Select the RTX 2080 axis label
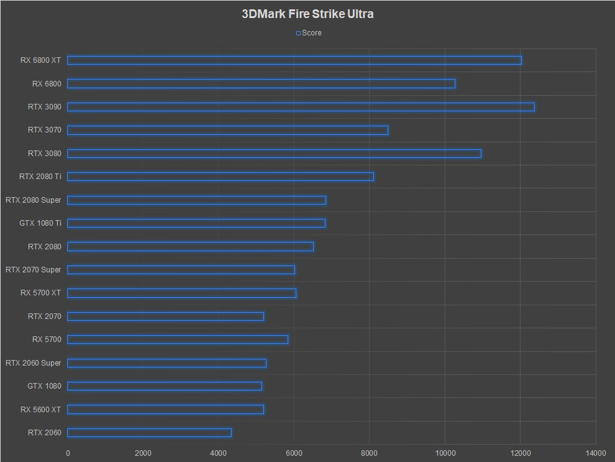 coord(44,246)
